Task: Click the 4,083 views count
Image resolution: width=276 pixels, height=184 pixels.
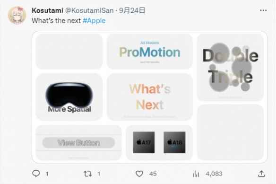Action: tap(214, 174)
